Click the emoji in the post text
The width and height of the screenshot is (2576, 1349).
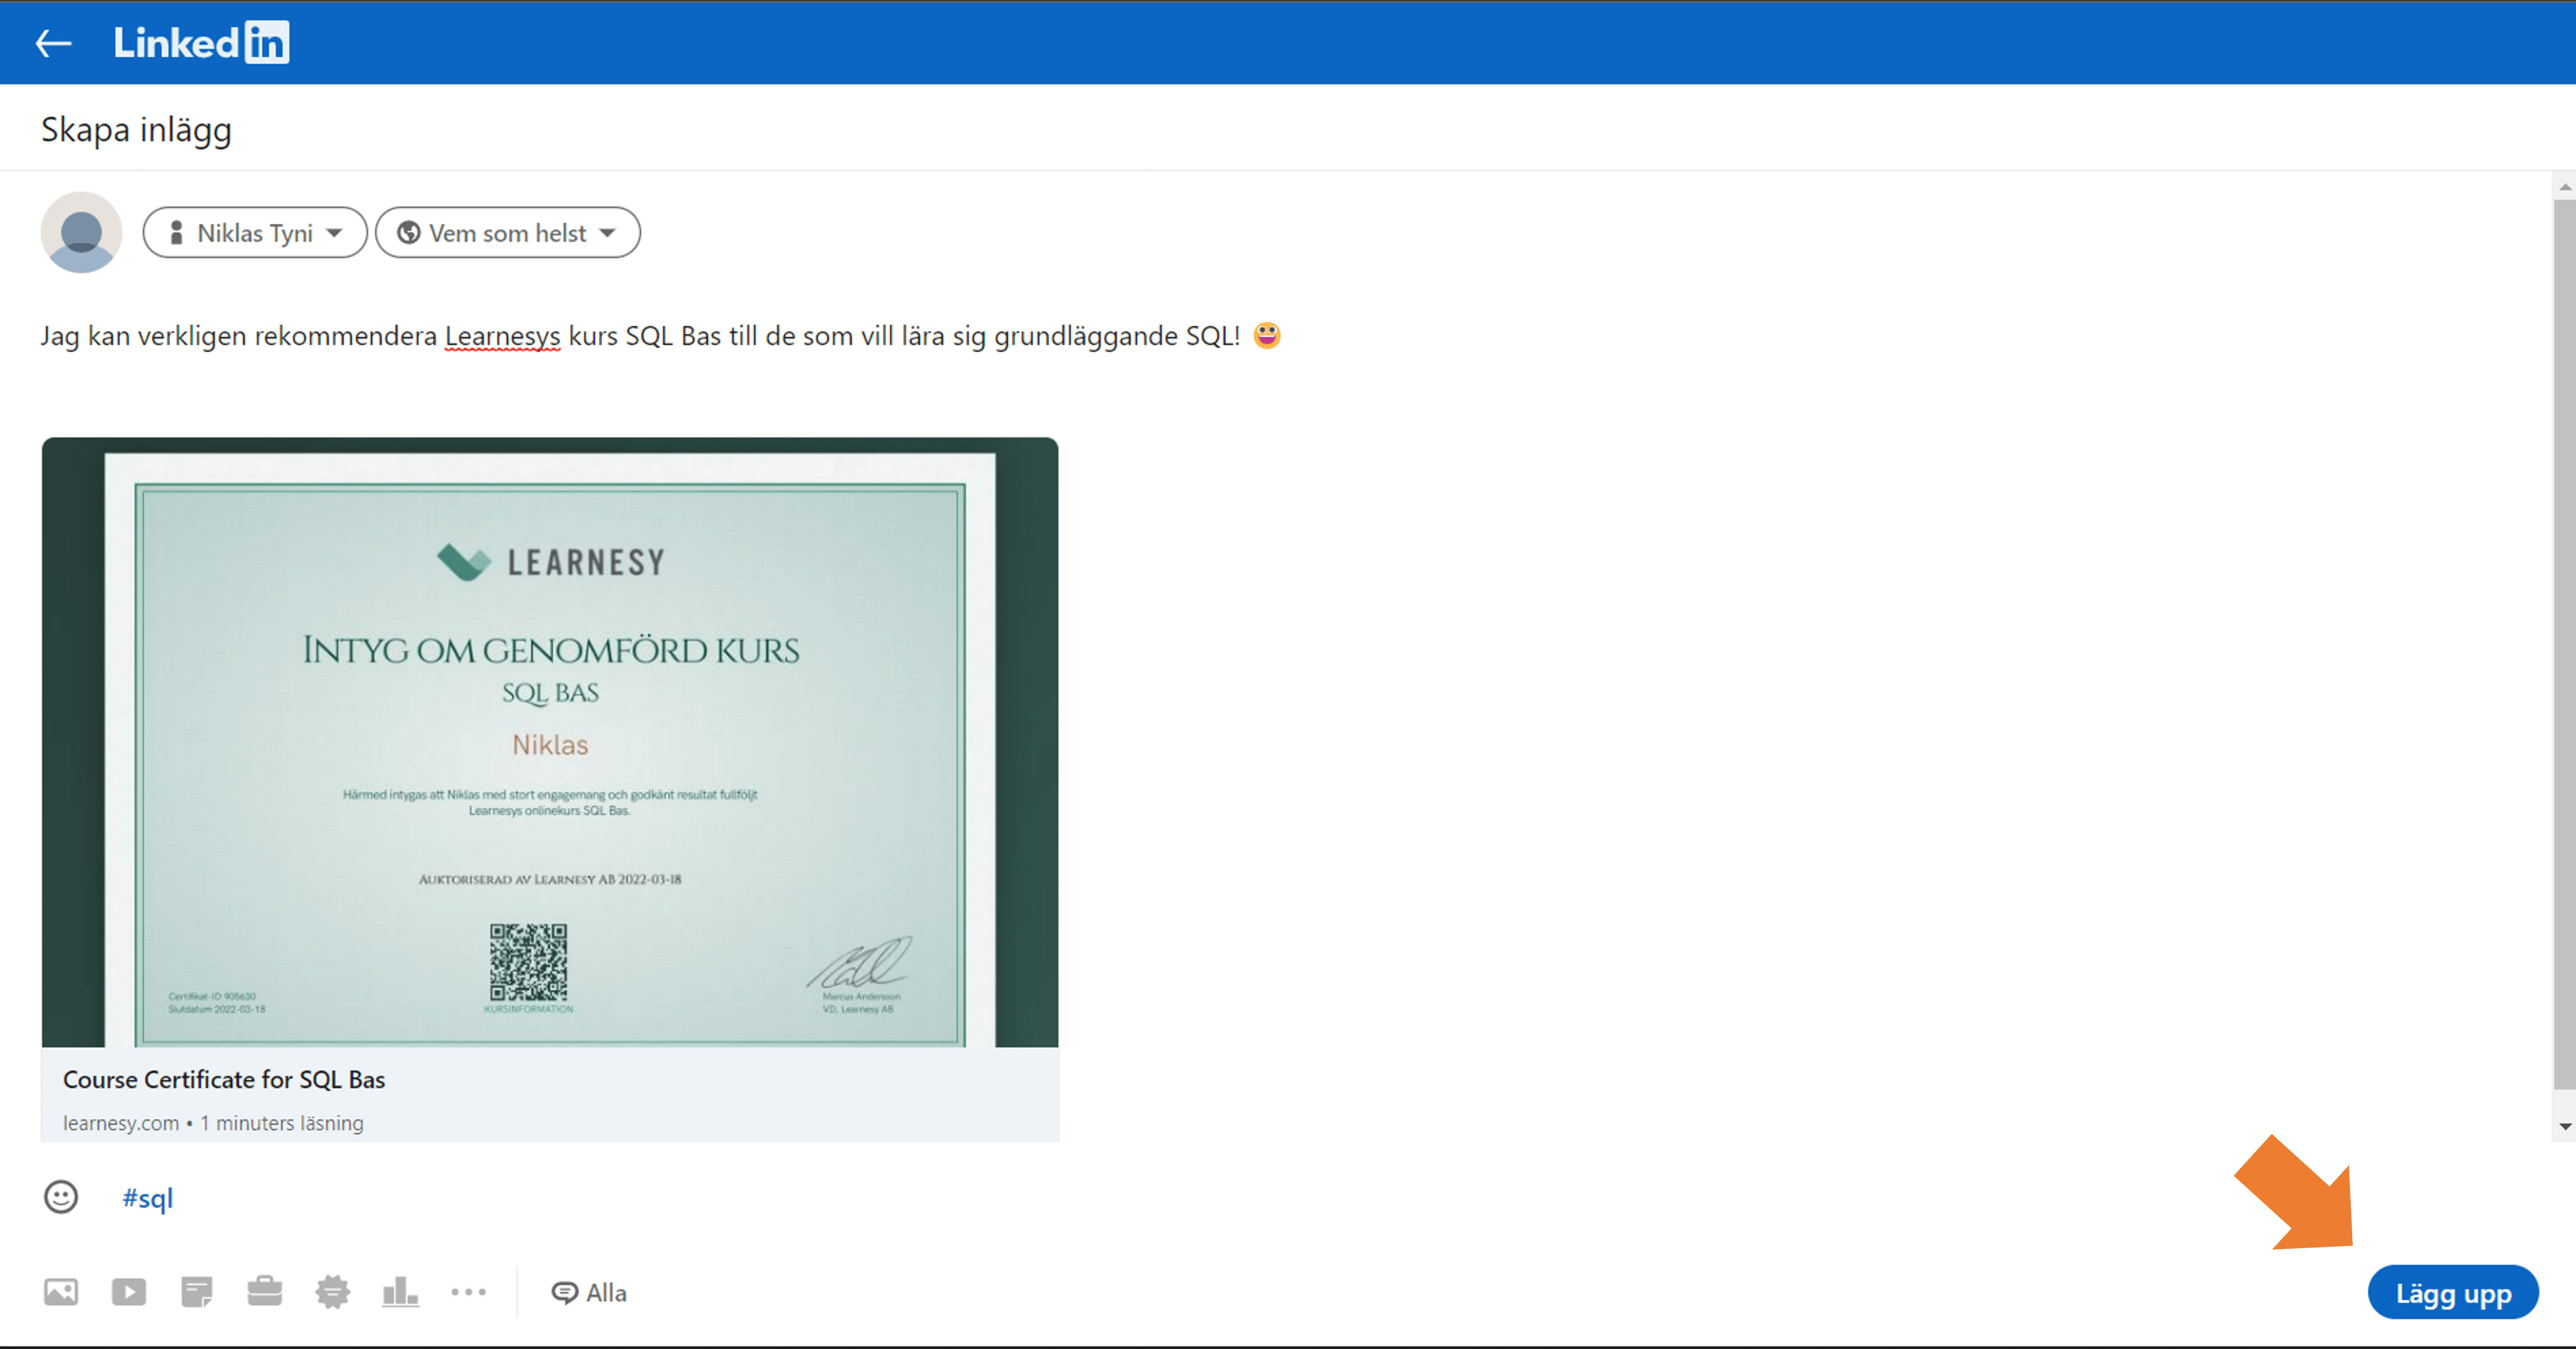[x=1267, y=335]
